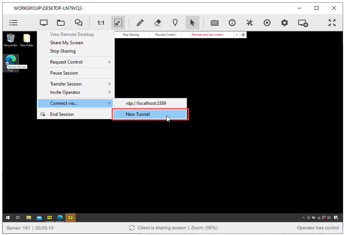
Task: Select View Remote Desktop menu item
Action: point(72,34)
